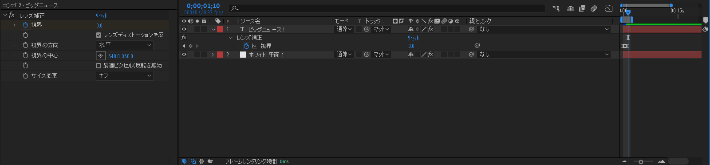710x165 pixels.
Task: Enable motion blur icon for composition
Action: 594,8
